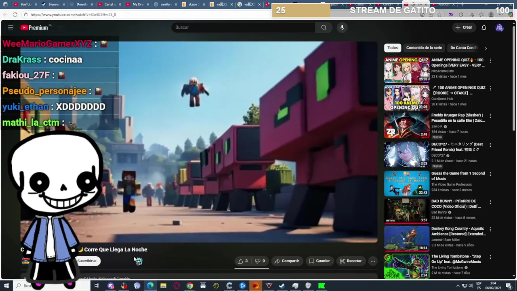Open options for DECO*27 video
Viewport: 517px width, 291px height.
(490, 145)
